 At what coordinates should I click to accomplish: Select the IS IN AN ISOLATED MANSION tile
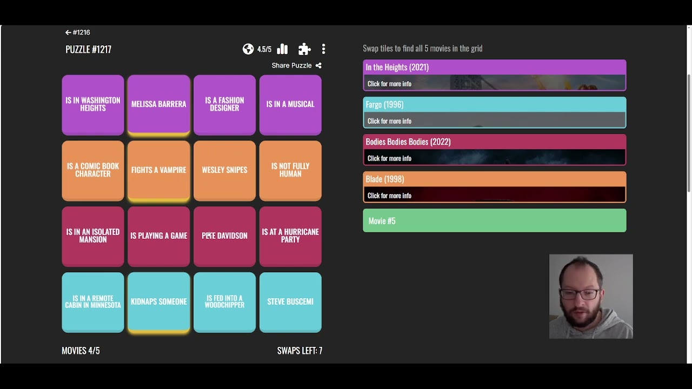93,237
